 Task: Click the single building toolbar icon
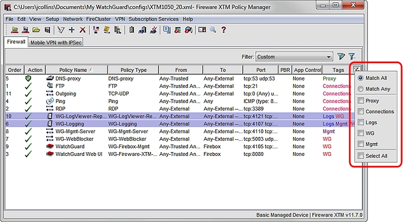(132, 30)
